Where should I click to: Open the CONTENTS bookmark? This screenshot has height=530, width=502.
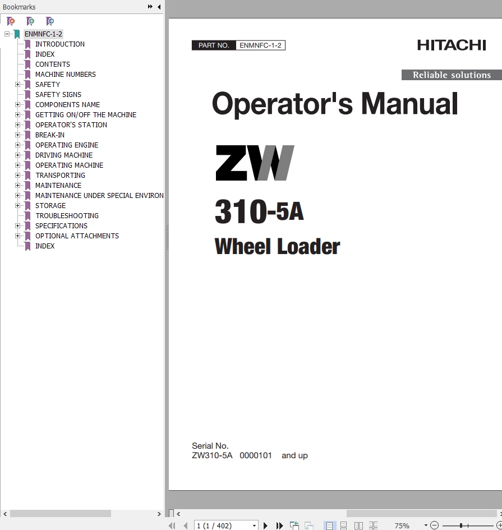pyautogui.click(x=53, y=64)
